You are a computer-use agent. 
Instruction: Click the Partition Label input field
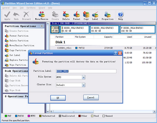coord(86,71)
